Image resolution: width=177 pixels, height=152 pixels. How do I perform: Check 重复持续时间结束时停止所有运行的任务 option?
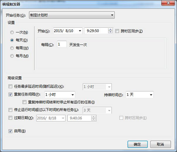coord(24,102)
